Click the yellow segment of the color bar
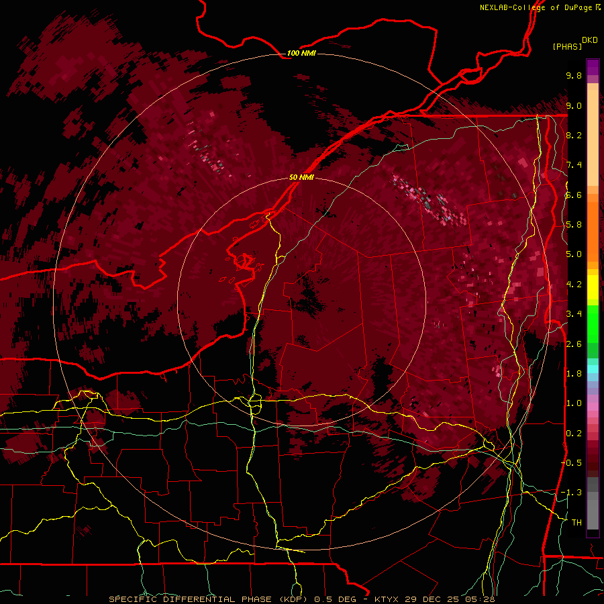 pyautogui.click(x=593, y=287)
